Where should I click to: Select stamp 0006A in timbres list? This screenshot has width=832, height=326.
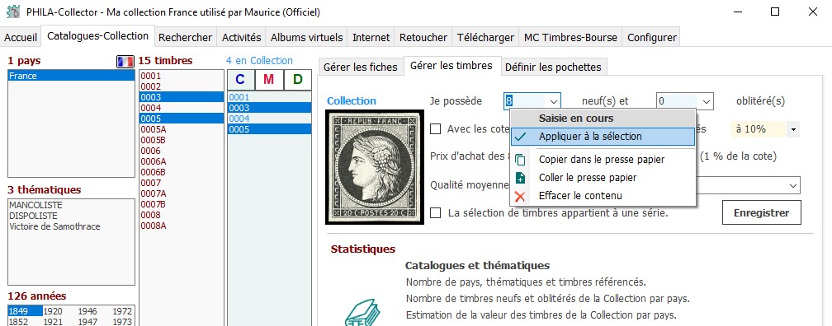[x=182, y=162]
